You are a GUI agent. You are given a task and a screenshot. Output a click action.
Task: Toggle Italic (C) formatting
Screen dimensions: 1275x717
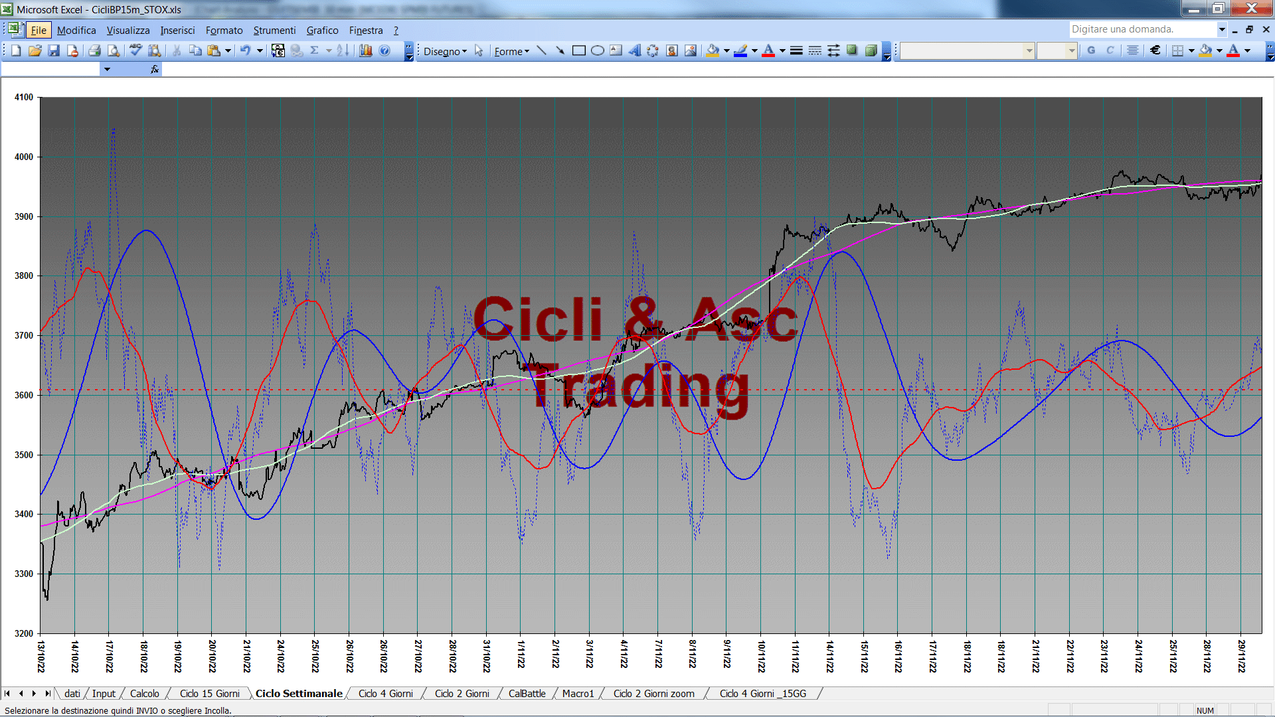click(x=1110, y=50)
